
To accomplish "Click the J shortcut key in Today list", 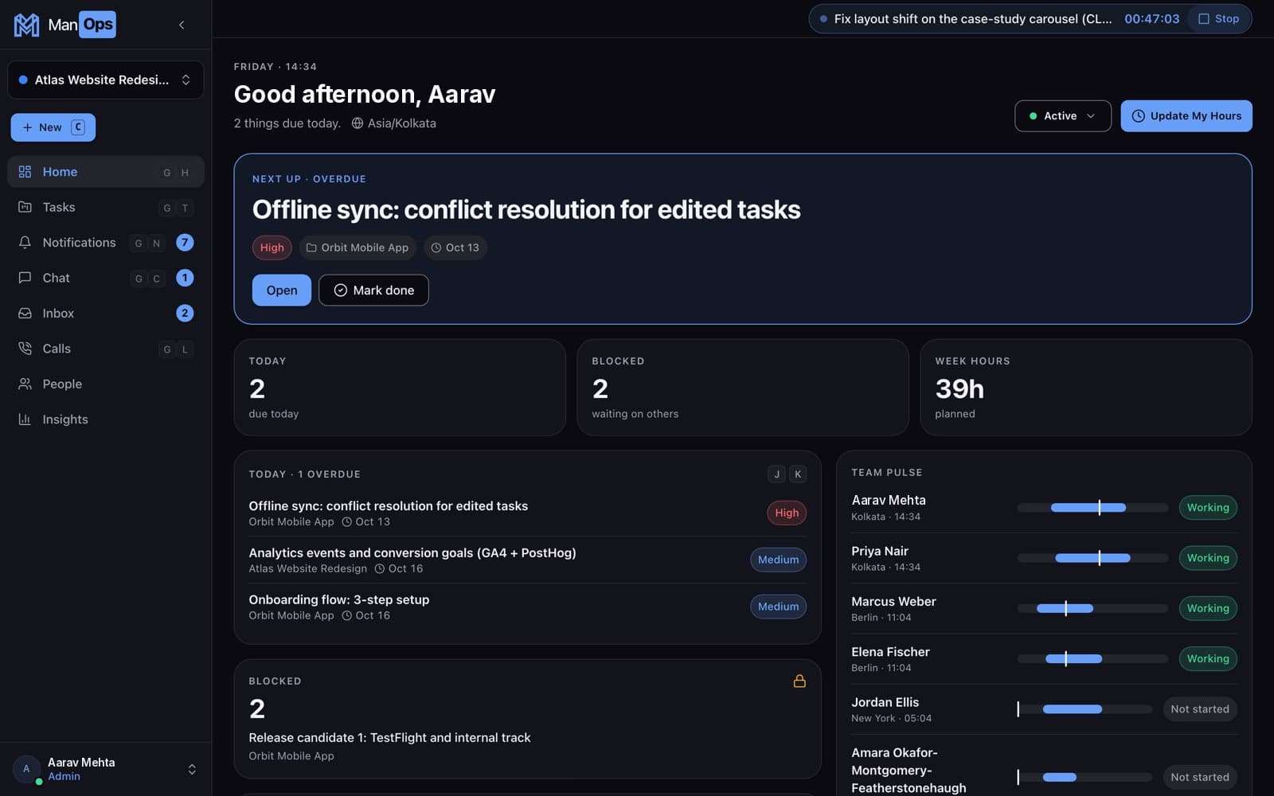I will 777,474.
